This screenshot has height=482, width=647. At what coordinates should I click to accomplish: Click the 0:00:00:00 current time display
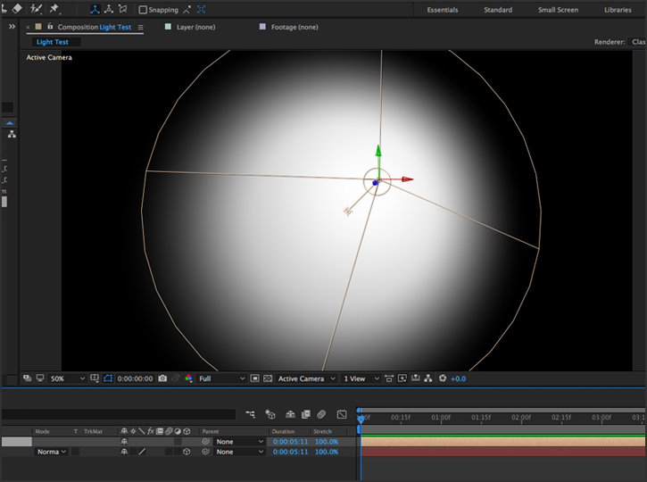coord(135,378)
